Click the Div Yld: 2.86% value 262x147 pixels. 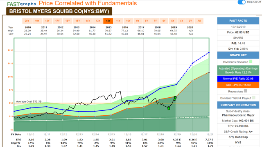[238, 49]
